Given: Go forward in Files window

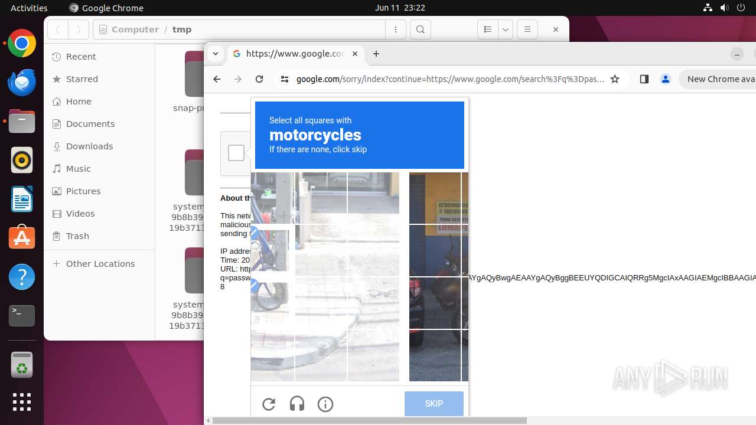Looking at the screenshot, I should (79, 30).
